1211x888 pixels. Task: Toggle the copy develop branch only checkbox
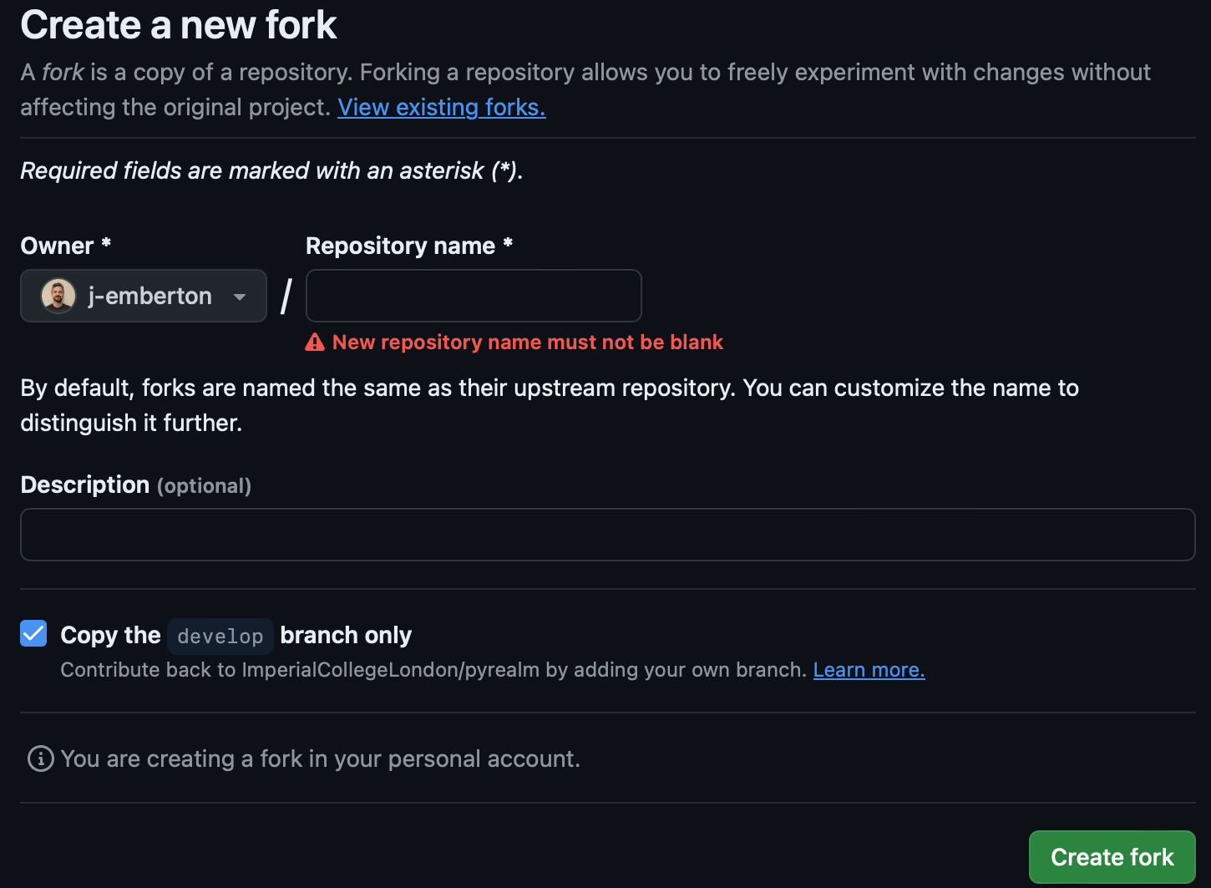33,634
